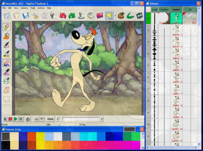Click frame number 7 in XSheet
Screen dimensions: 203x151
(148, 89)
